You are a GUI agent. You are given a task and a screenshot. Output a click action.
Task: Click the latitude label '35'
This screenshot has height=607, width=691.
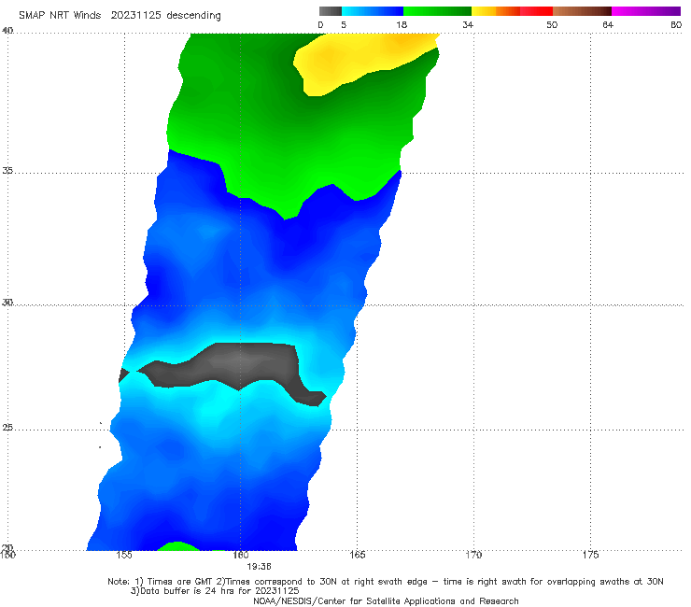pyautogui.click(x=7, y=170)
